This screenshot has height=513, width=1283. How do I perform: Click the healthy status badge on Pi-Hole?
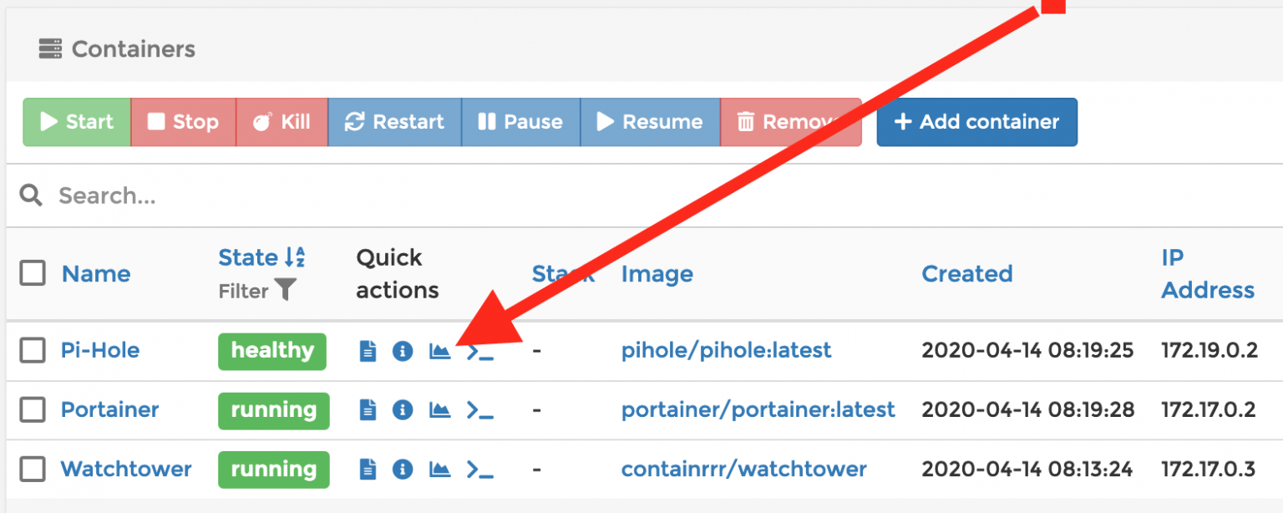pos(272,351)
